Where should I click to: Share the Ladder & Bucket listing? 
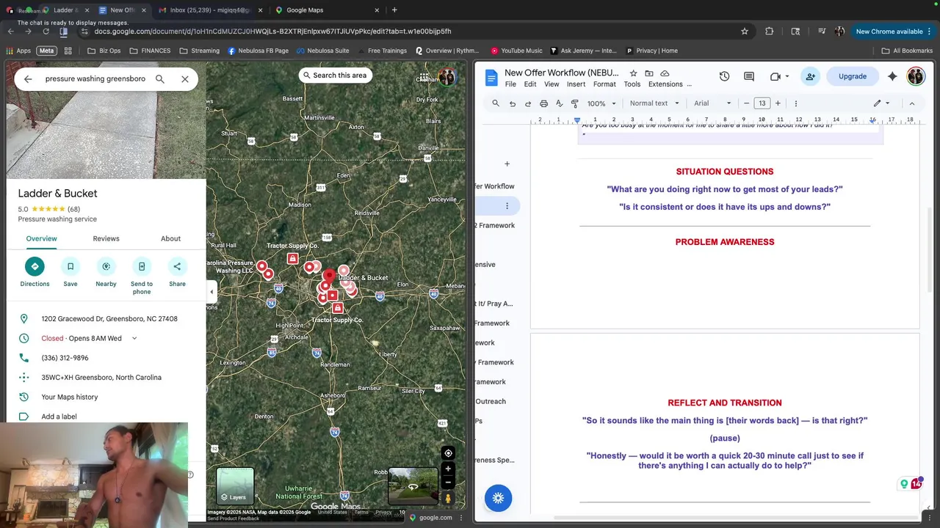click(x=177, y=266)
